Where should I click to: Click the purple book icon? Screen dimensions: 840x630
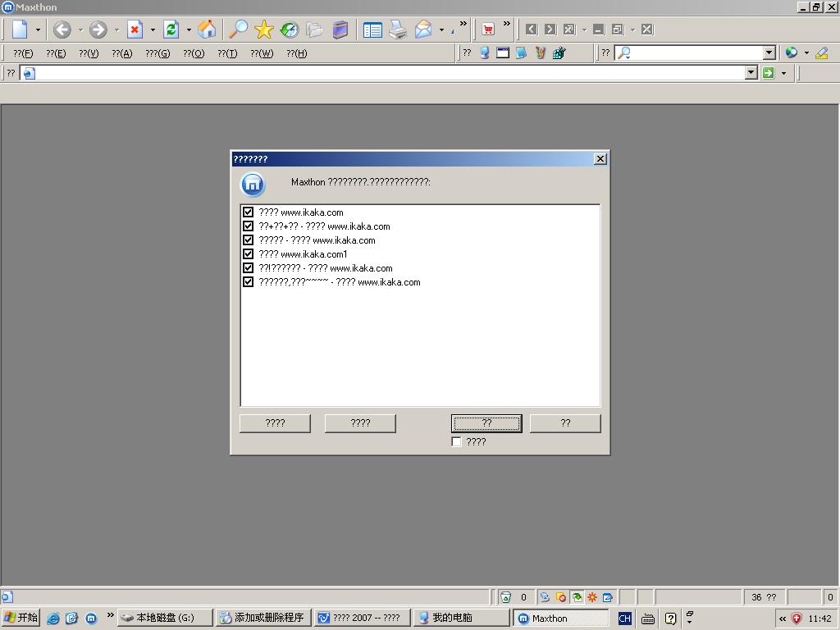[x=340, y=30]
